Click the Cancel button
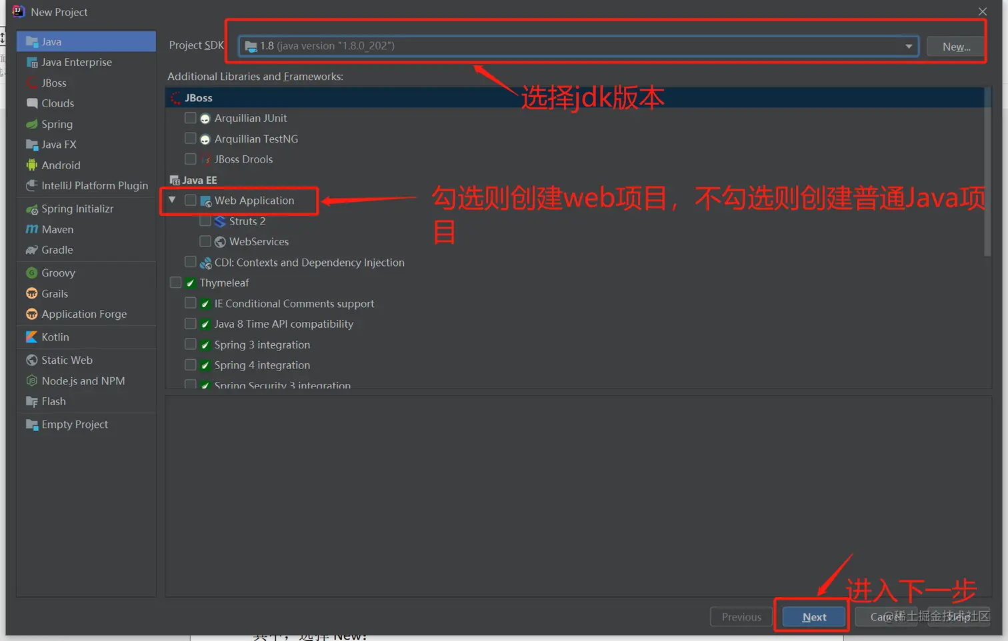 click(x=886, y=617)
